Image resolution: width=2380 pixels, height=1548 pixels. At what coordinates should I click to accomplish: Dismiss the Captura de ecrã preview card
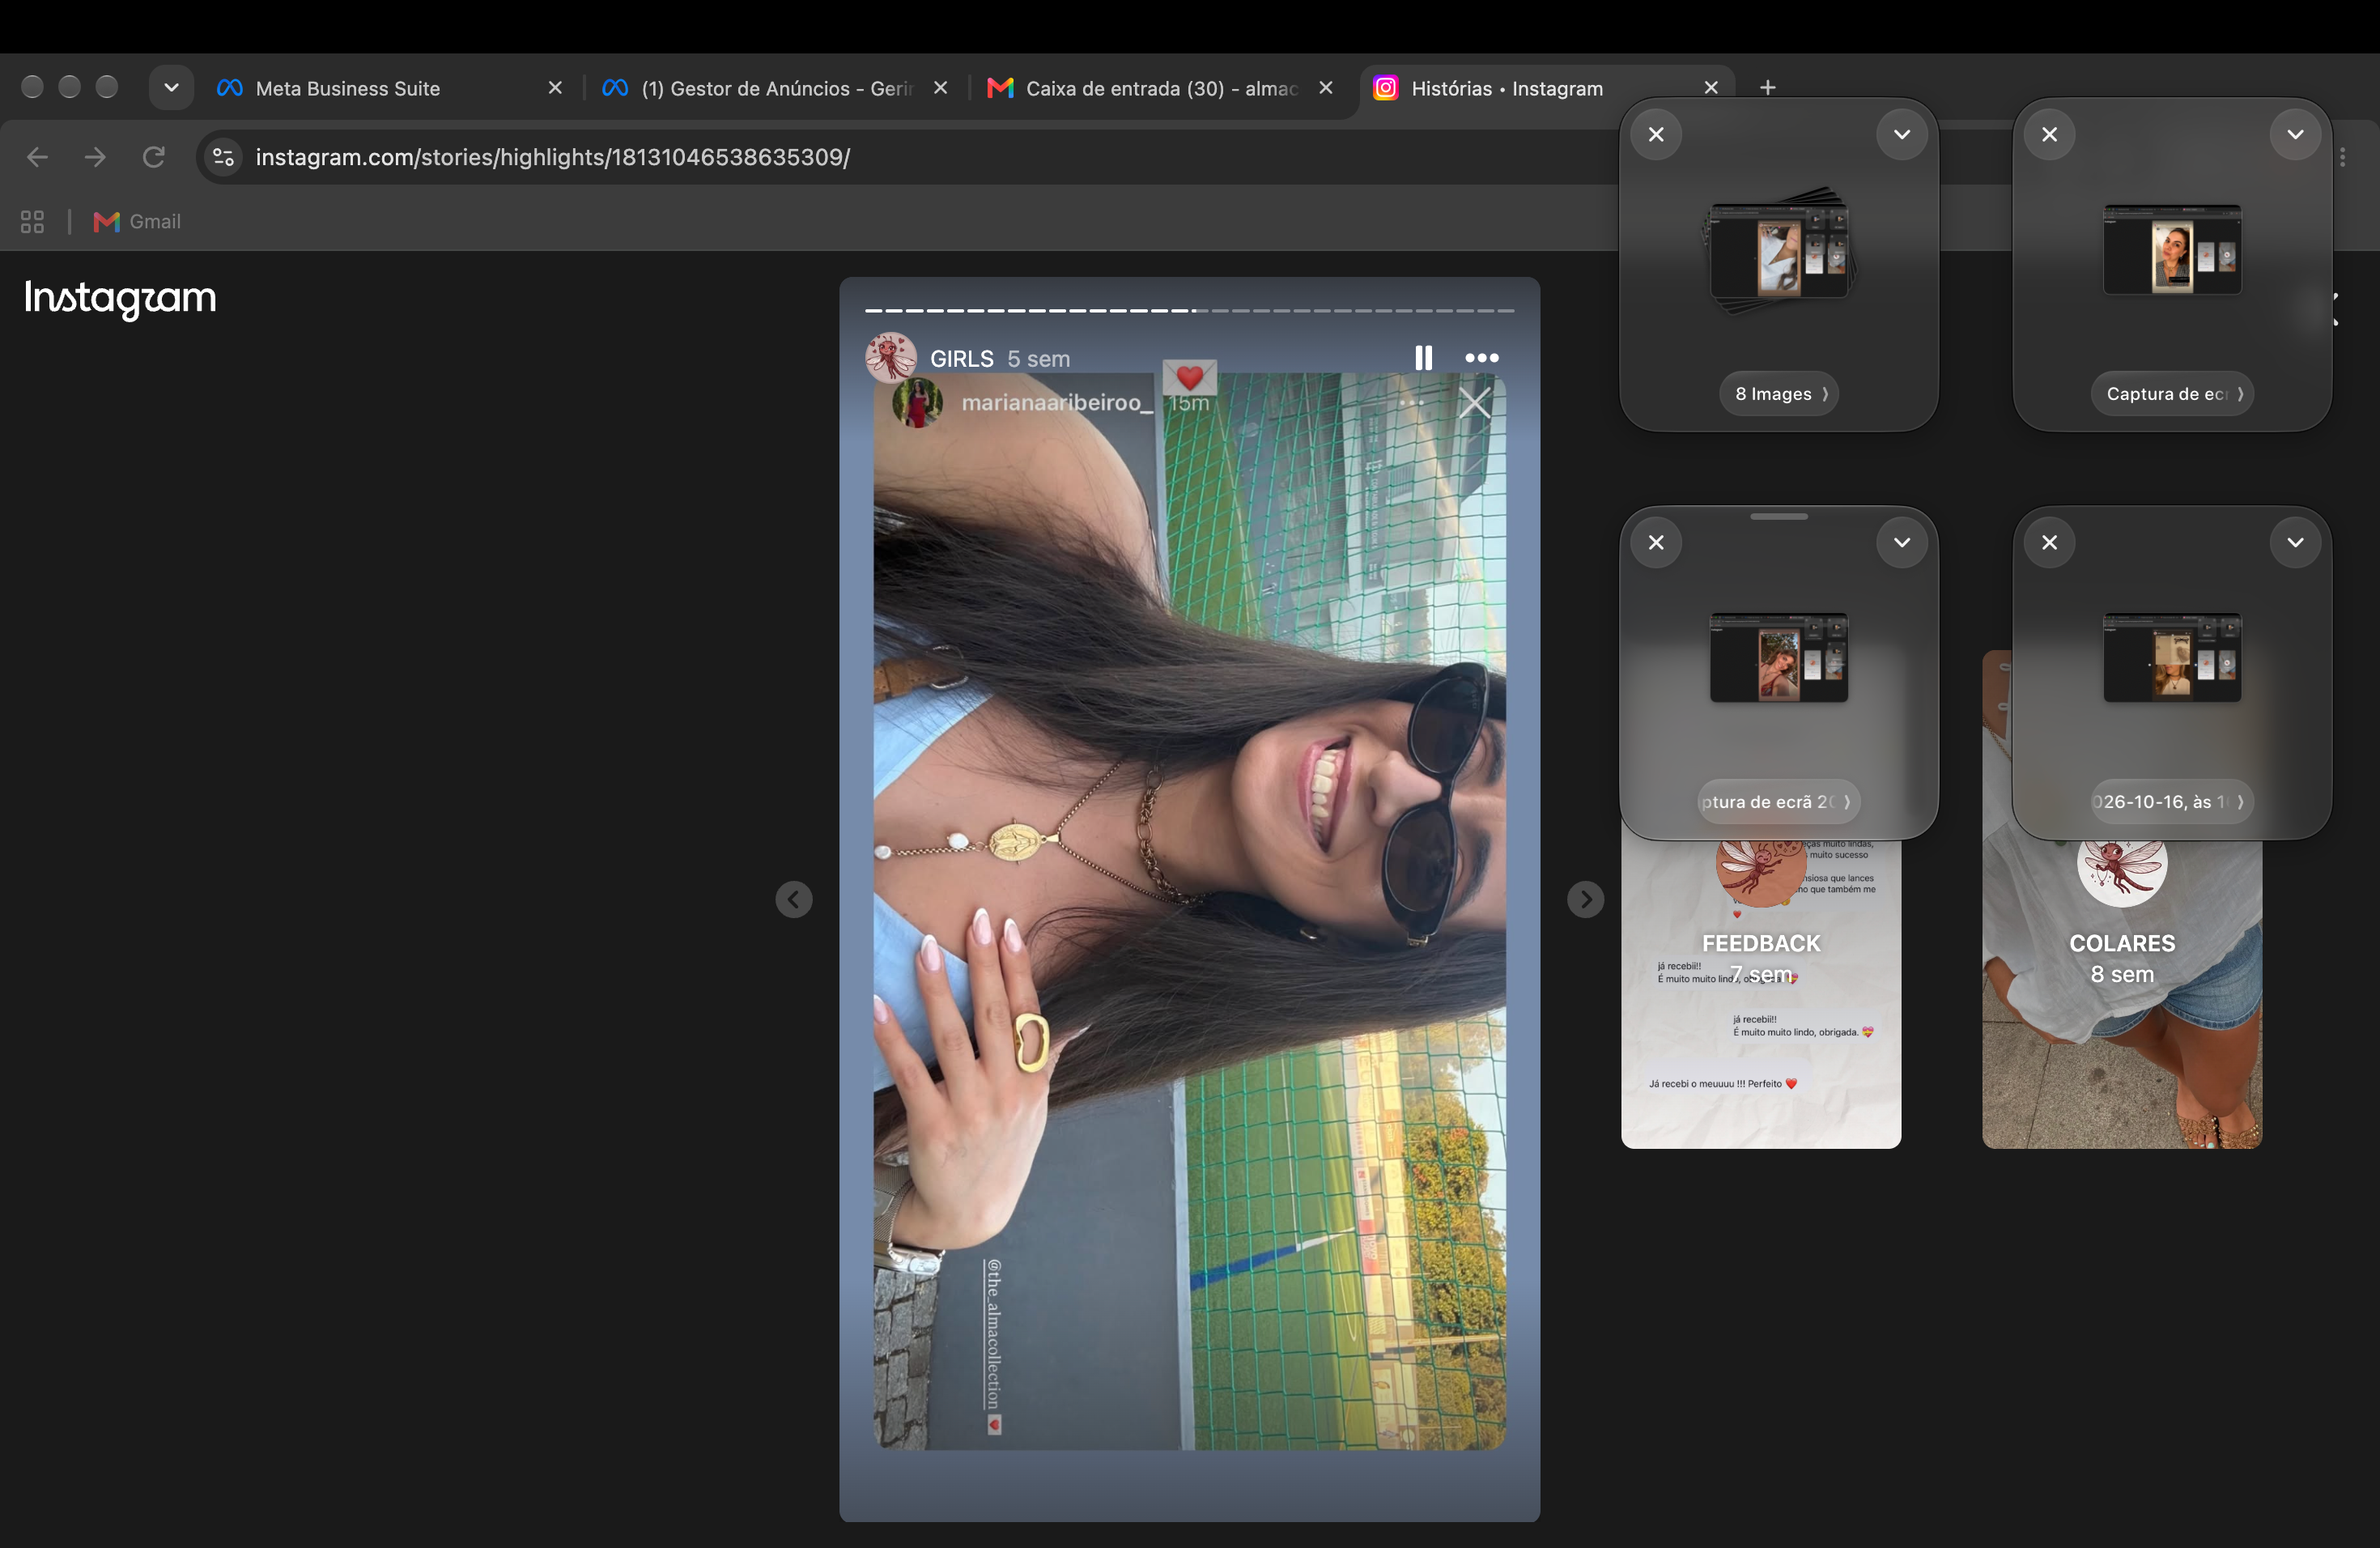[x=2049, y=134]
